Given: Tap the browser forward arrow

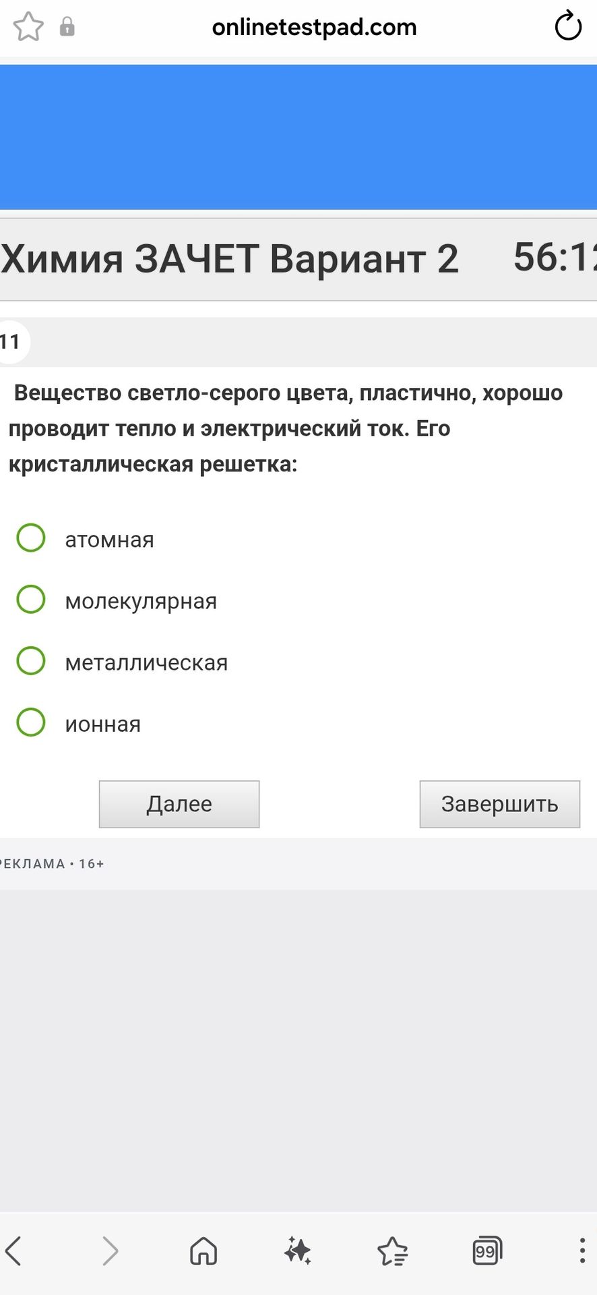Looking at the screenshot, I should pos(110,1251).
